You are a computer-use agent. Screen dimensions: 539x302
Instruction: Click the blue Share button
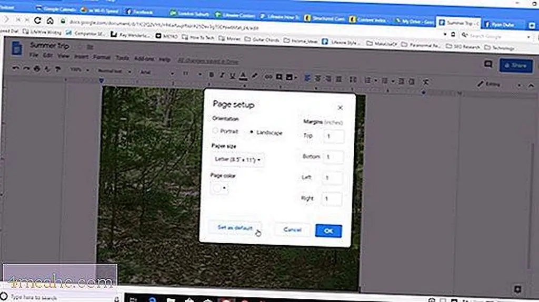pyautogui.click(x=515, y=65)
